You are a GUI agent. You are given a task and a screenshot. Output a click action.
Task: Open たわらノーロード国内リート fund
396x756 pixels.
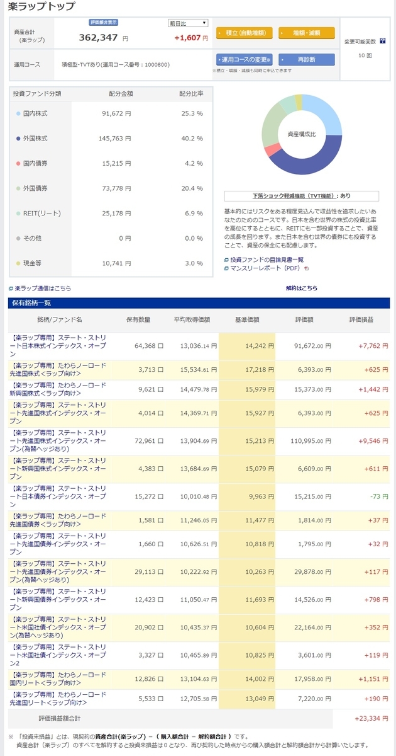59,678
